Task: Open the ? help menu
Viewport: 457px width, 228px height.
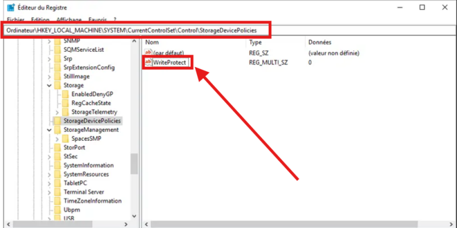Action: (115, 20)
